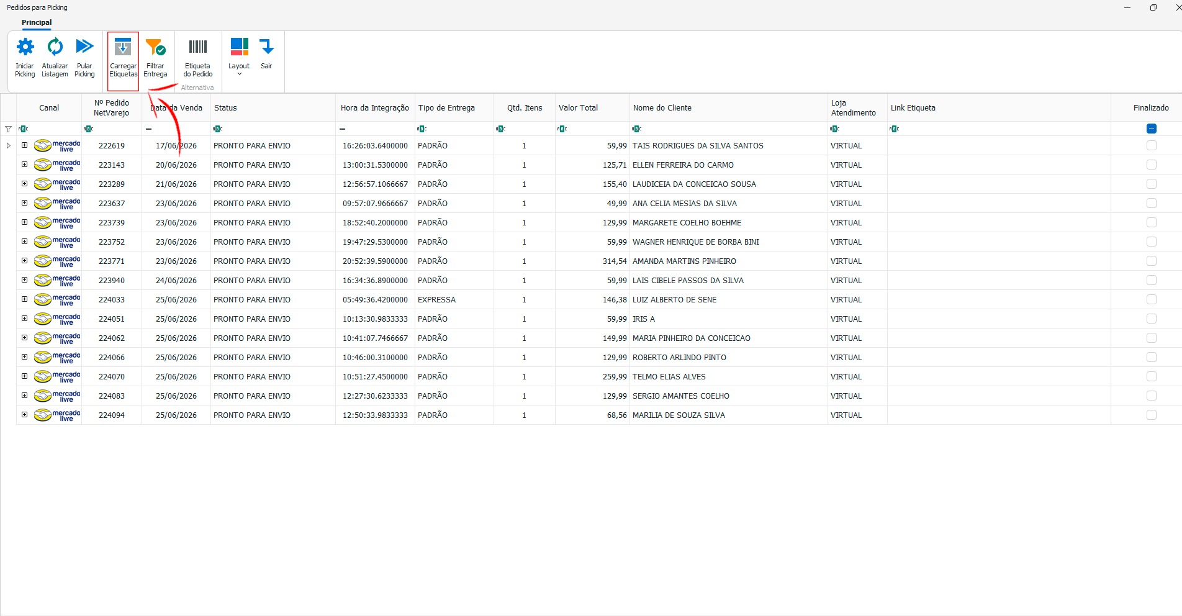Sort by the Qtd. Itens column header

[525, 108]
